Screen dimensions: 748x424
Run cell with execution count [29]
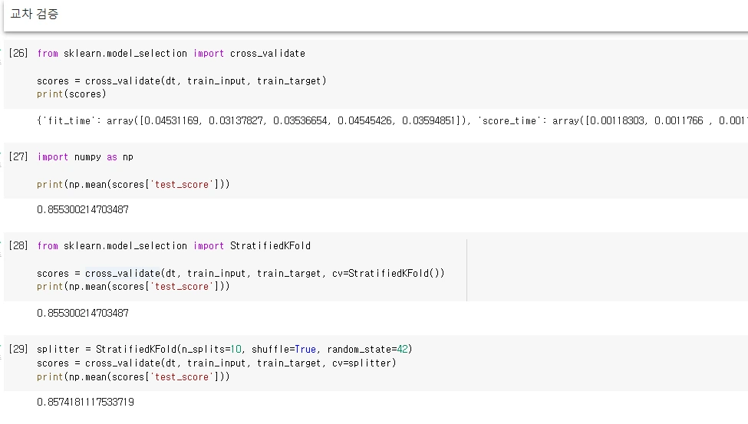(x=18, y=349)
